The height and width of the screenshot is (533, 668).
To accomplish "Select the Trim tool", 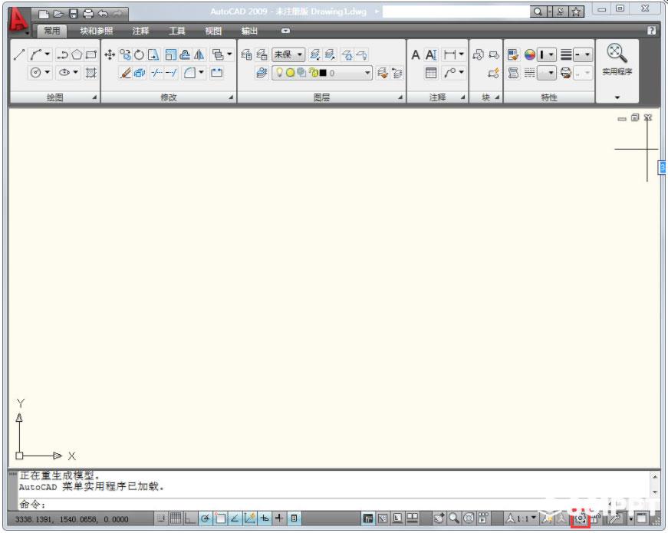I will [156, 73].
